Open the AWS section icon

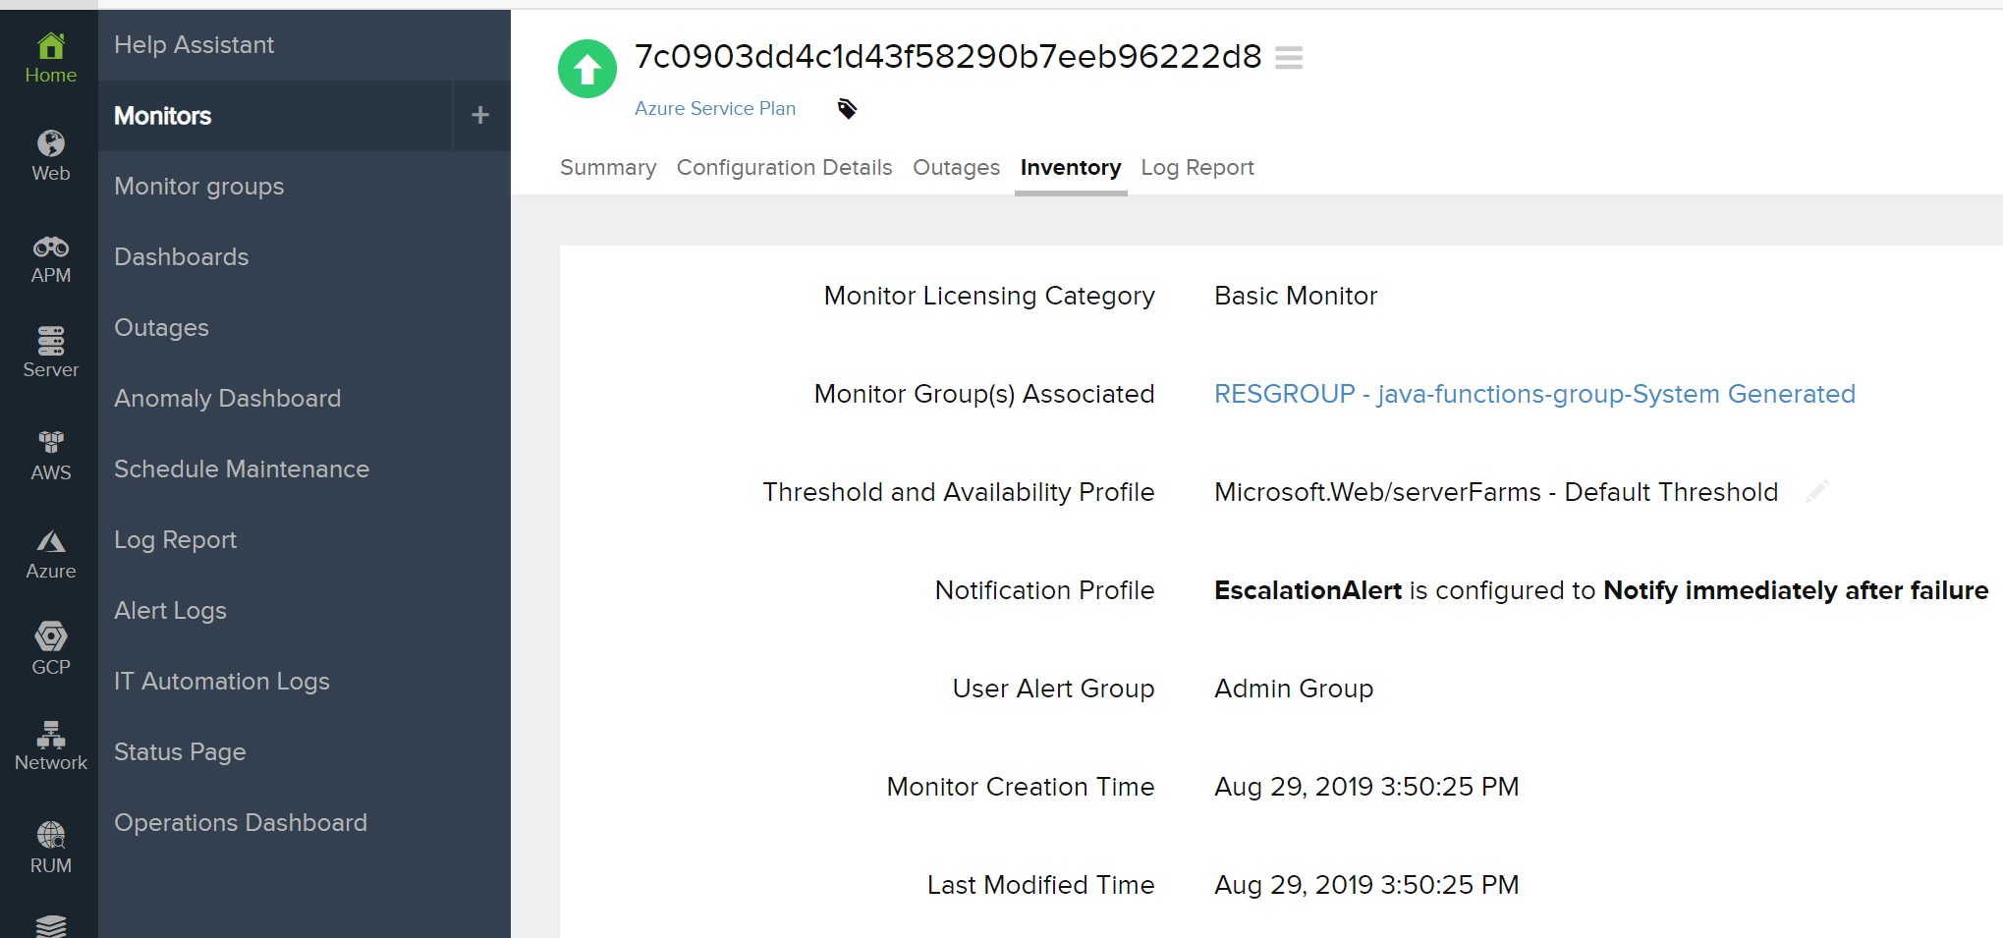(x=50, y=457)
